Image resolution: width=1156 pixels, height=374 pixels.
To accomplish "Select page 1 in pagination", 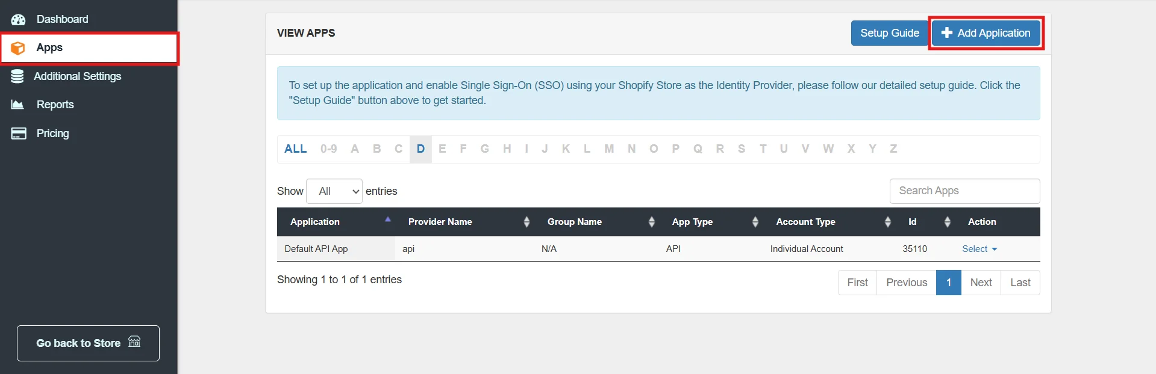I will point(949,283).
